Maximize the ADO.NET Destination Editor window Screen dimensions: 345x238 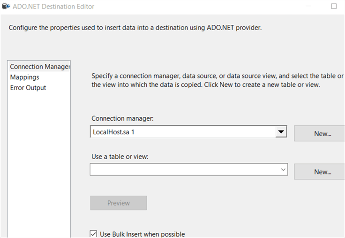click(334, 7)
